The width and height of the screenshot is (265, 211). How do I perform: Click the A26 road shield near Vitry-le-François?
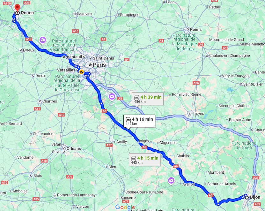pos(196,83)
